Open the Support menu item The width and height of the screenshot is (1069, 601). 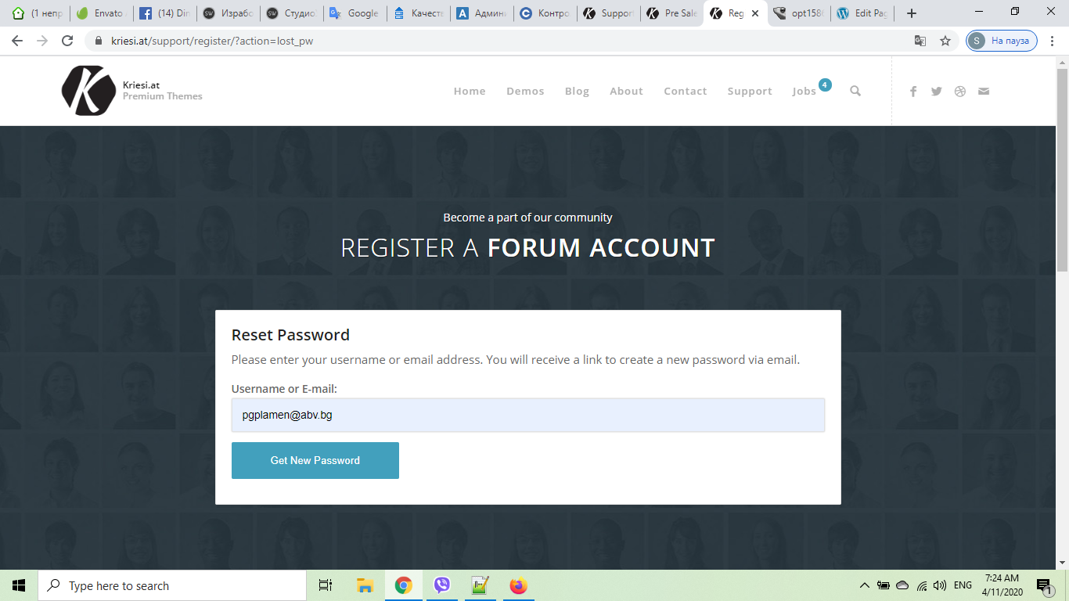(x=750, y=92)
